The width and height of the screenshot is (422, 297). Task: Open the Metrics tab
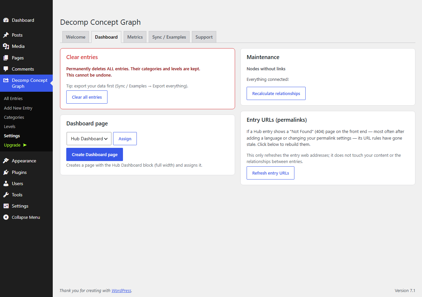pyautogui.click(x=135, y=37)
